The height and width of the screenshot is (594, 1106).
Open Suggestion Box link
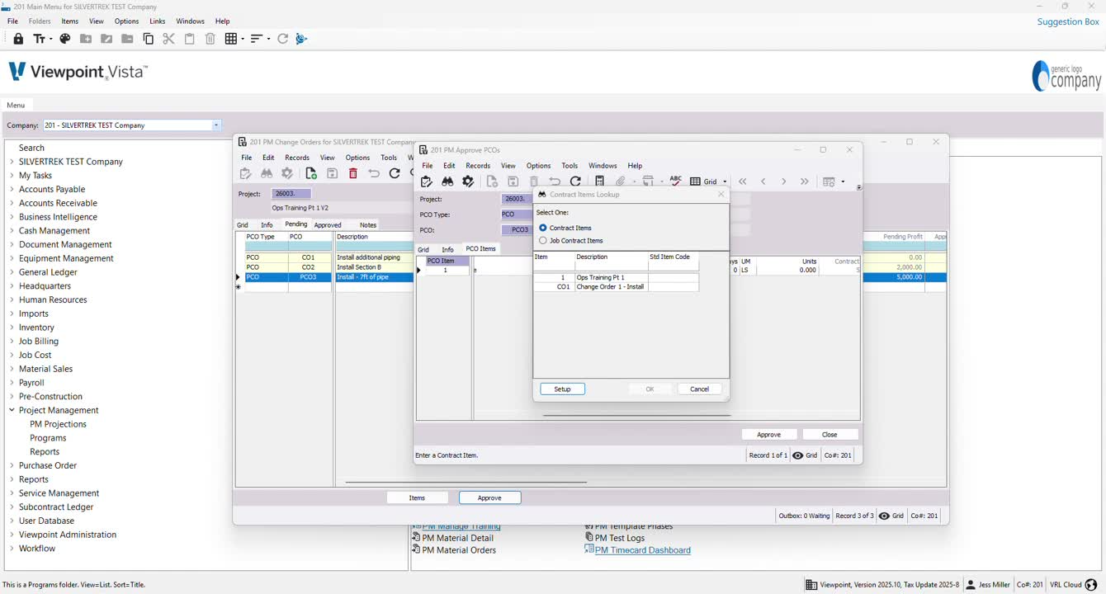point(1068,21)
